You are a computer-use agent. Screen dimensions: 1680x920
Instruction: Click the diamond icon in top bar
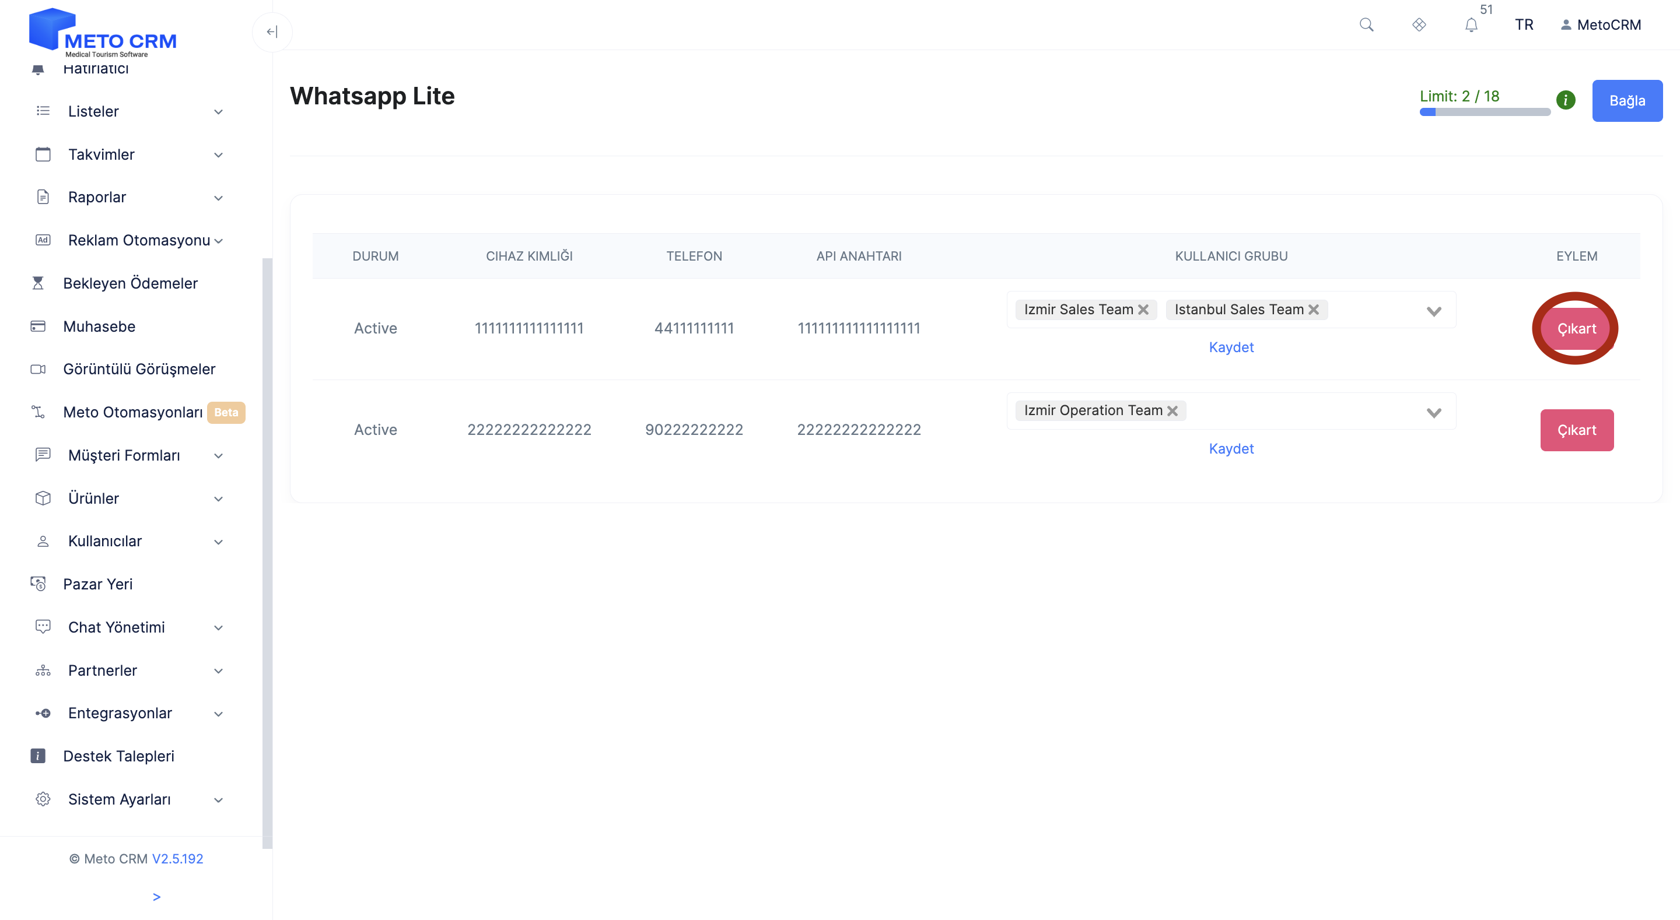(x=1419, y=24)
